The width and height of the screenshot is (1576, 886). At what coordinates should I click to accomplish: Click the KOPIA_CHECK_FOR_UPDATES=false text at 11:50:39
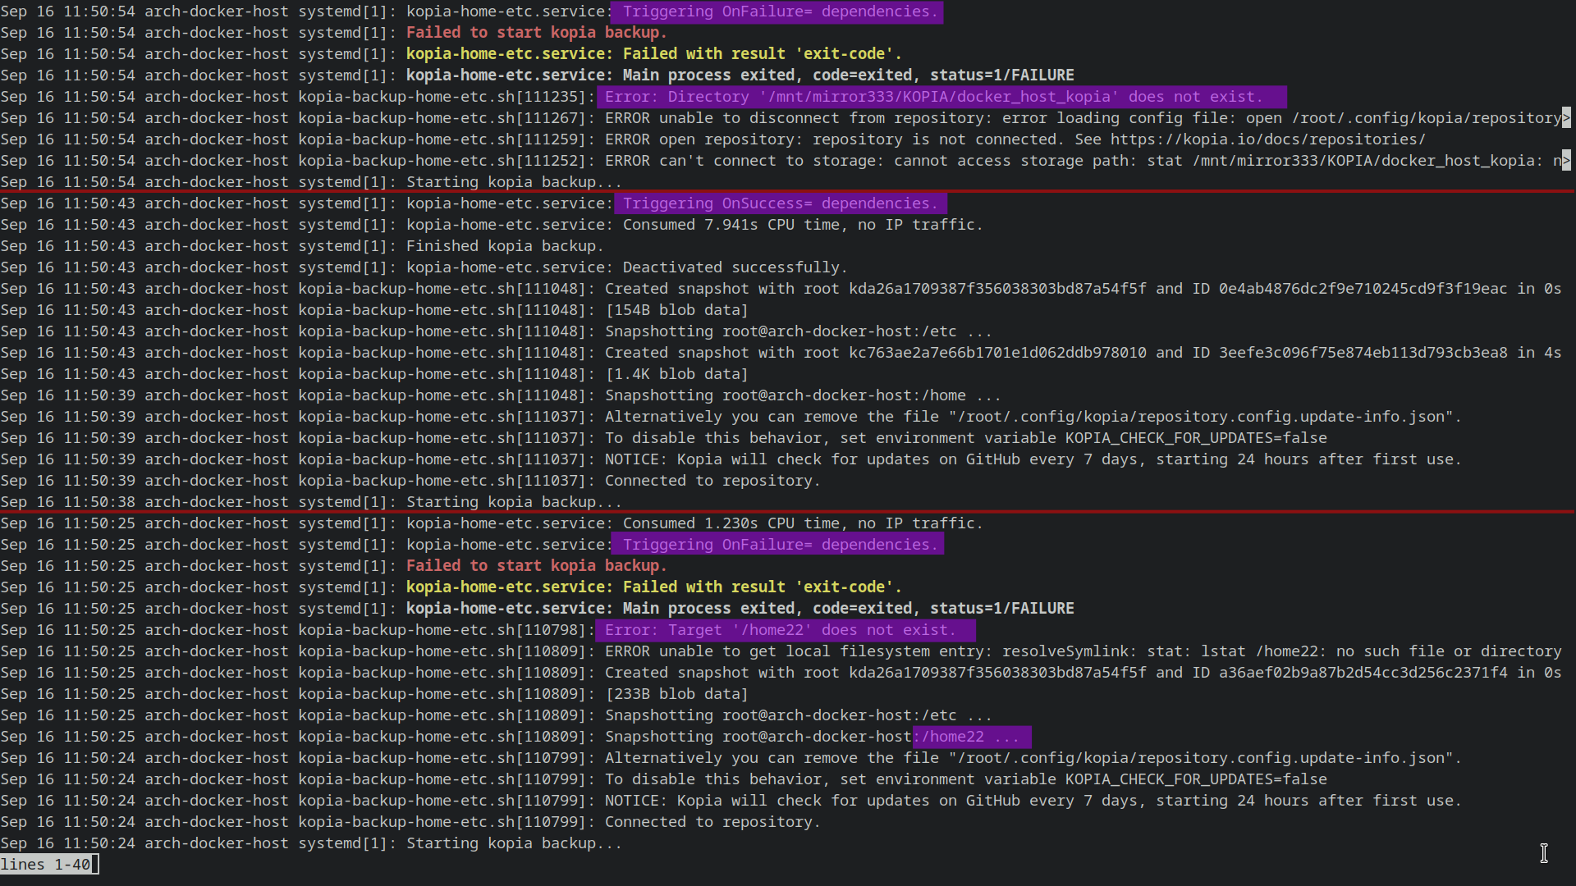pyautogui.click(x=1196, y=438)
